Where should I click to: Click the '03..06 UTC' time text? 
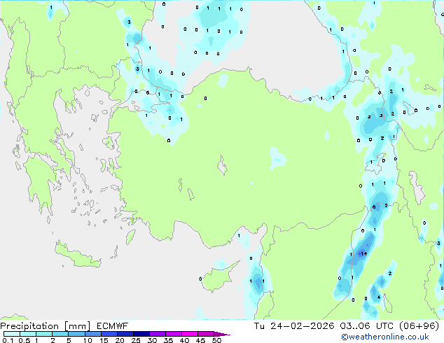[x=366, y=326]
